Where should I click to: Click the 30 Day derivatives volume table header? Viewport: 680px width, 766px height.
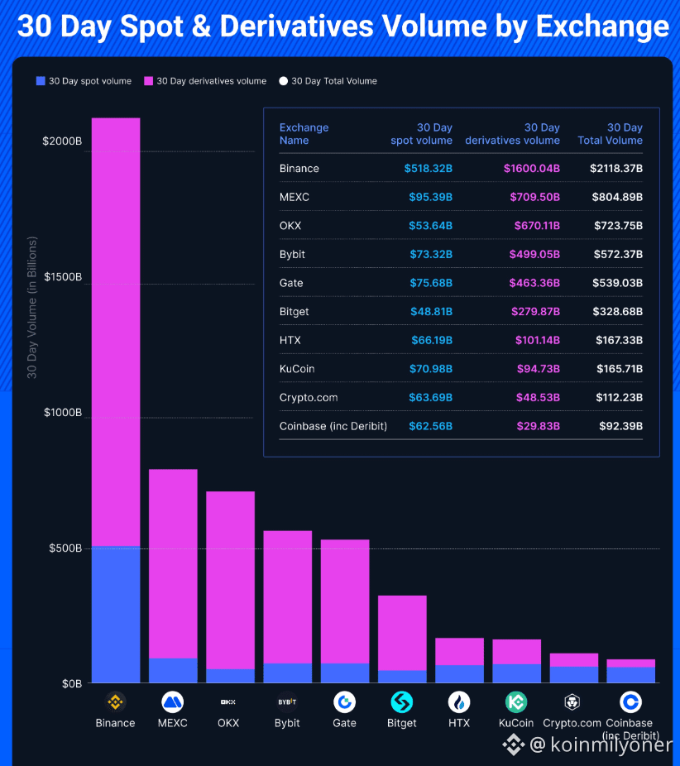coord(512,134)
